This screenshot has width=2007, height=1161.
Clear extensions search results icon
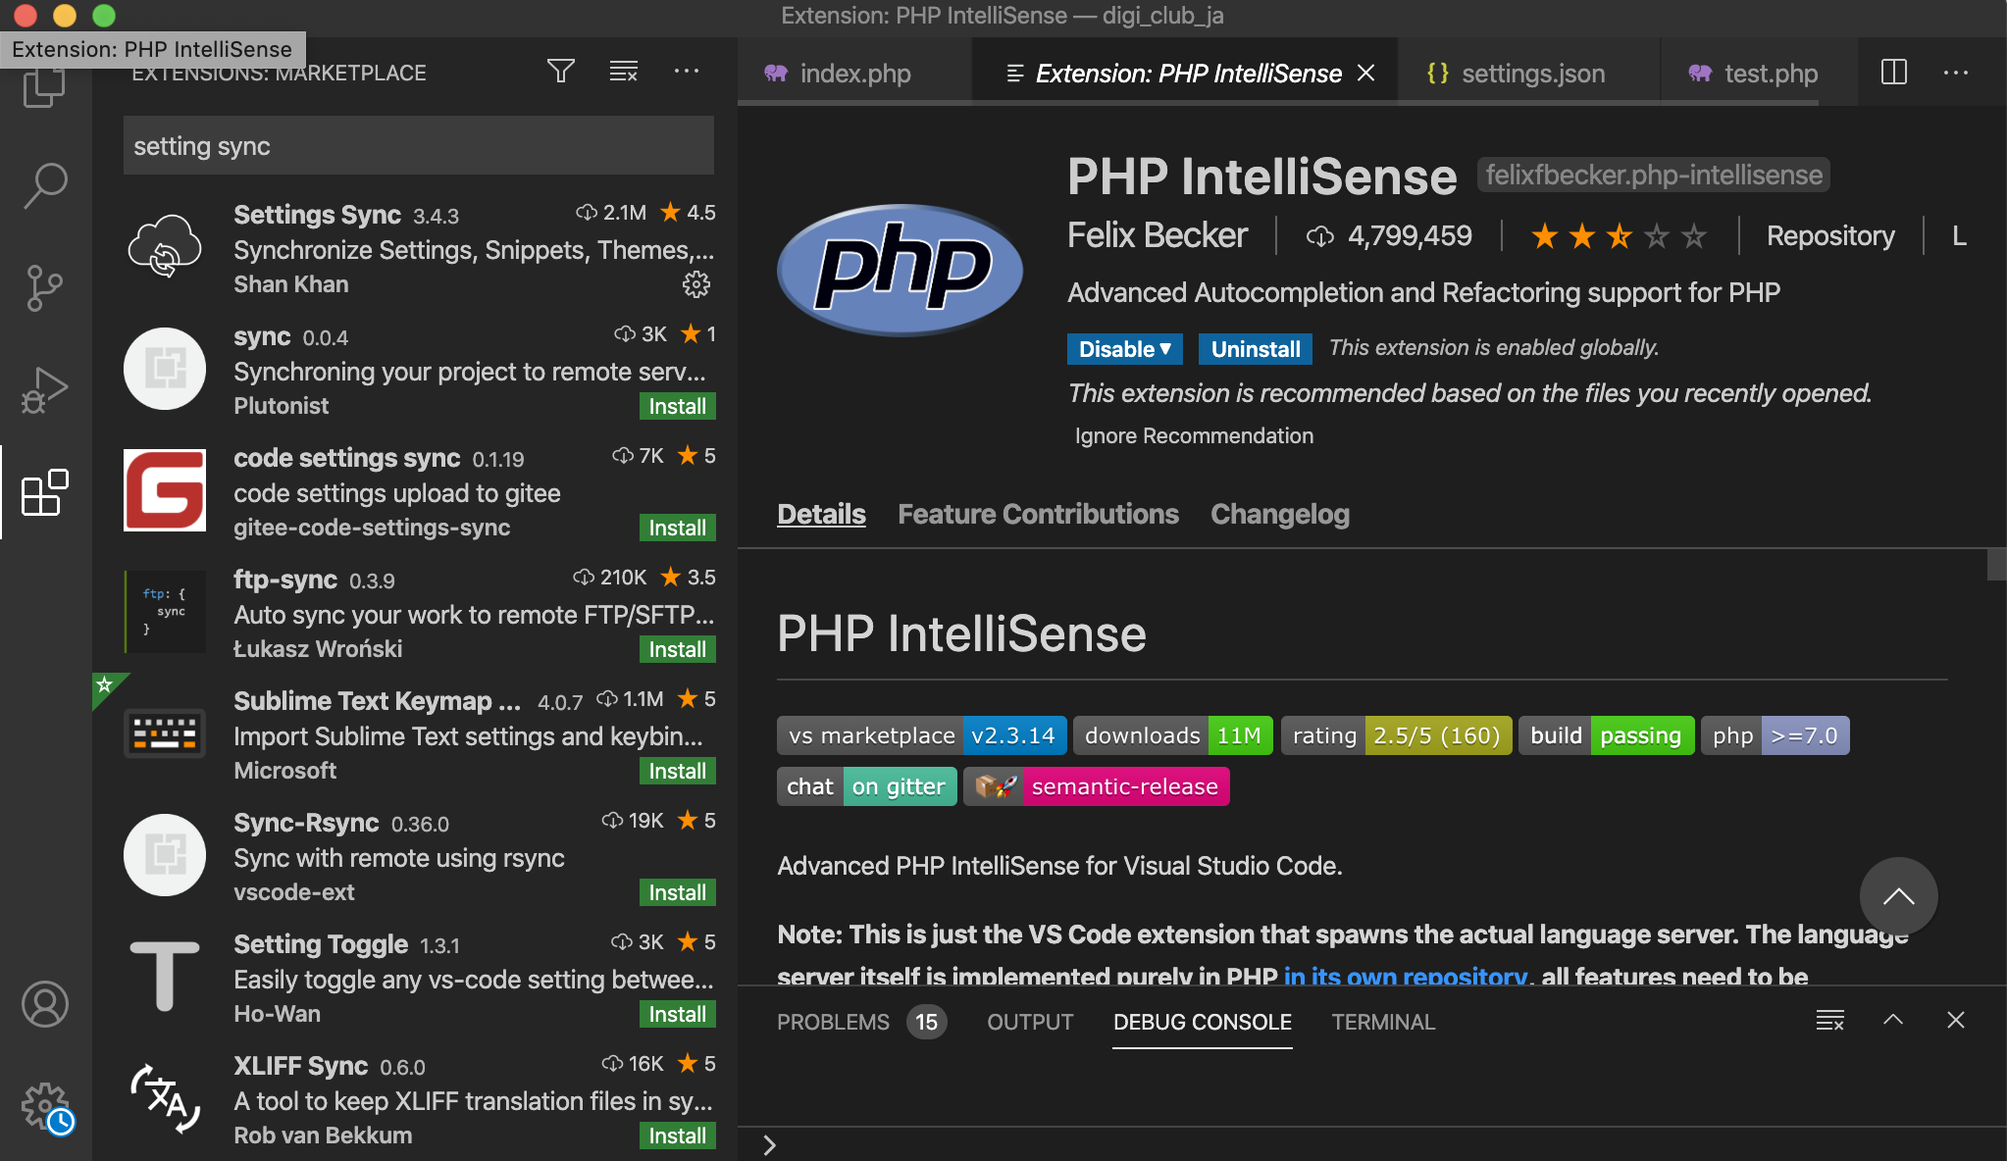[624, 72]
